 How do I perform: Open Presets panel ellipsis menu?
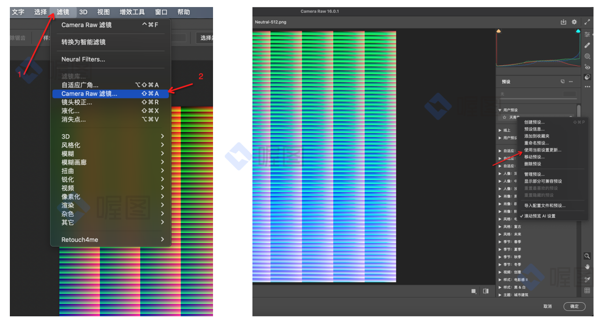(x=571, y=82)
